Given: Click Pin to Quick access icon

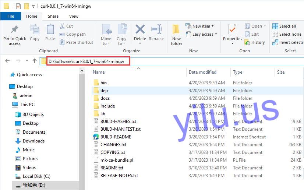Looking at the screenshot, I should point(15,29).
